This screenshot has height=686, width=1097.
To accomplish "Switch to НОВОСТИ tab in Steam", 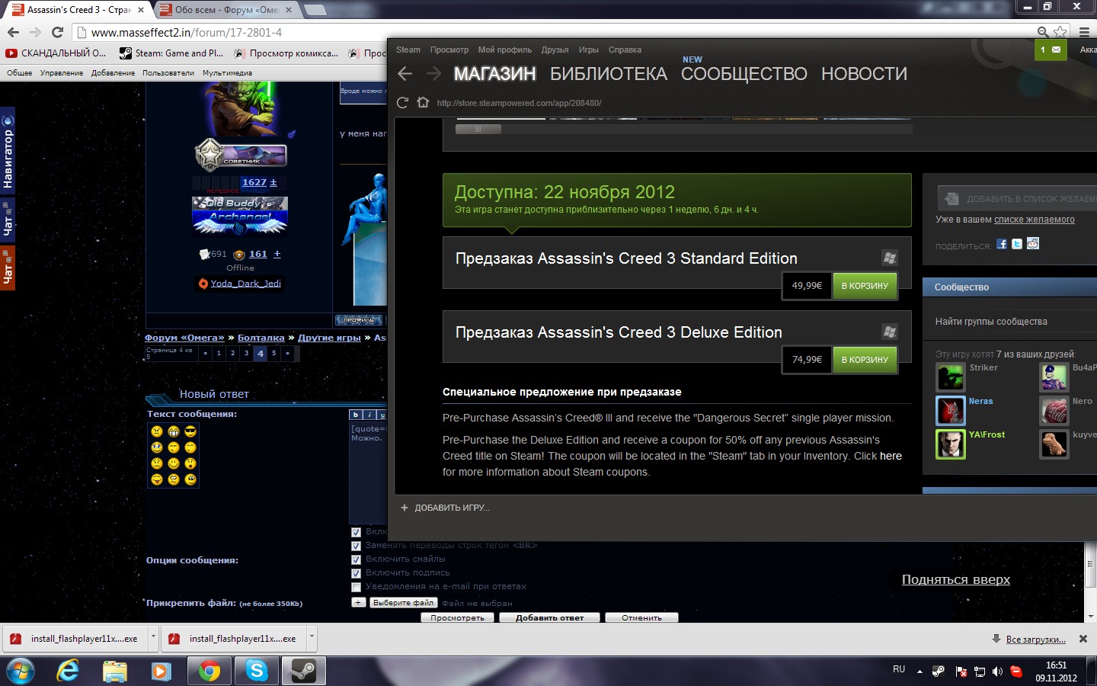I will 864,74.
